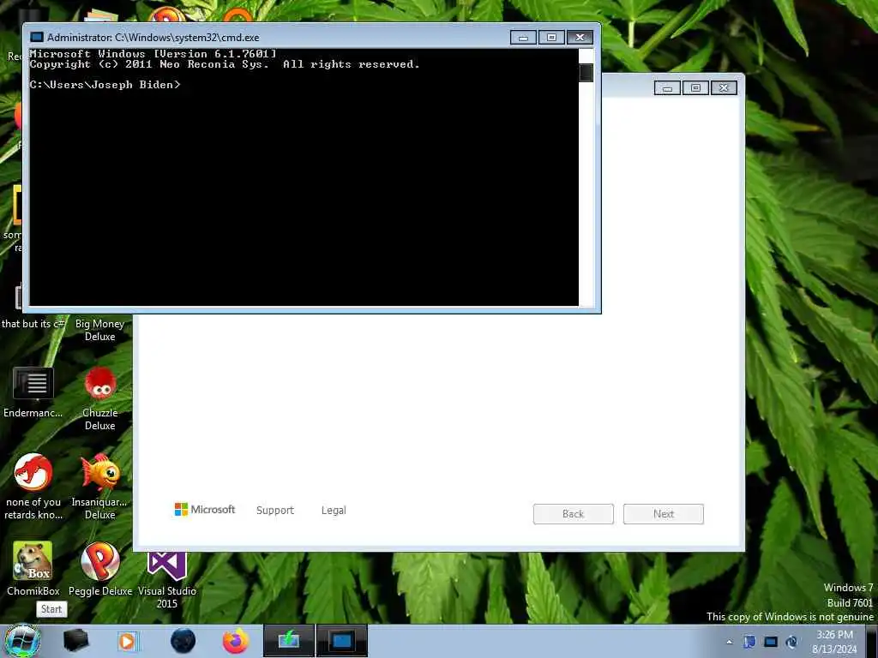Select the Insaniquar... Deluxe fish icon
This screenshot has width=878, height=658.
click(x=100, y=487)
